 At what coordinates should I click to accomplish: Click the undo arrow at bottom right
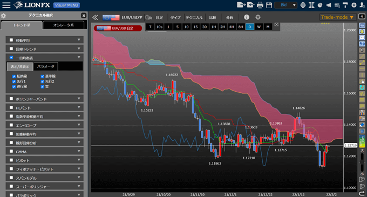362,193
